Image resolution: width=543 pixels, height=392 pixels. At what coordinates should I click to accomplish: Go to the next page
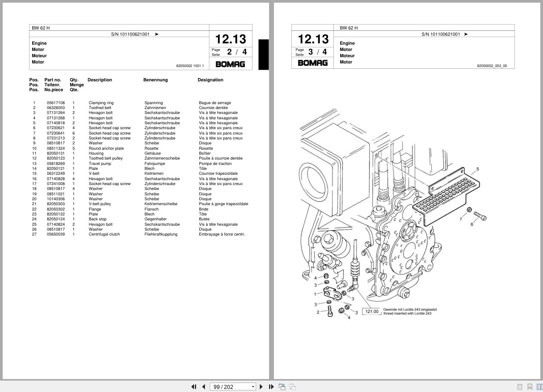click(262, 387)
